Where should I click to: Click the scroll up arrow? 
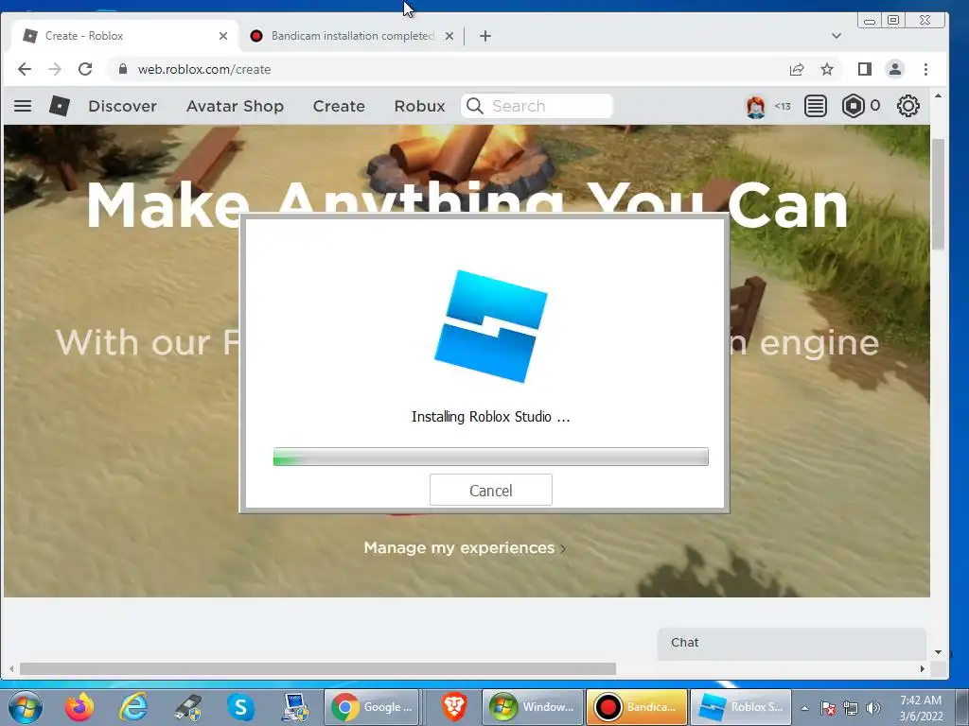click(938, 96)
